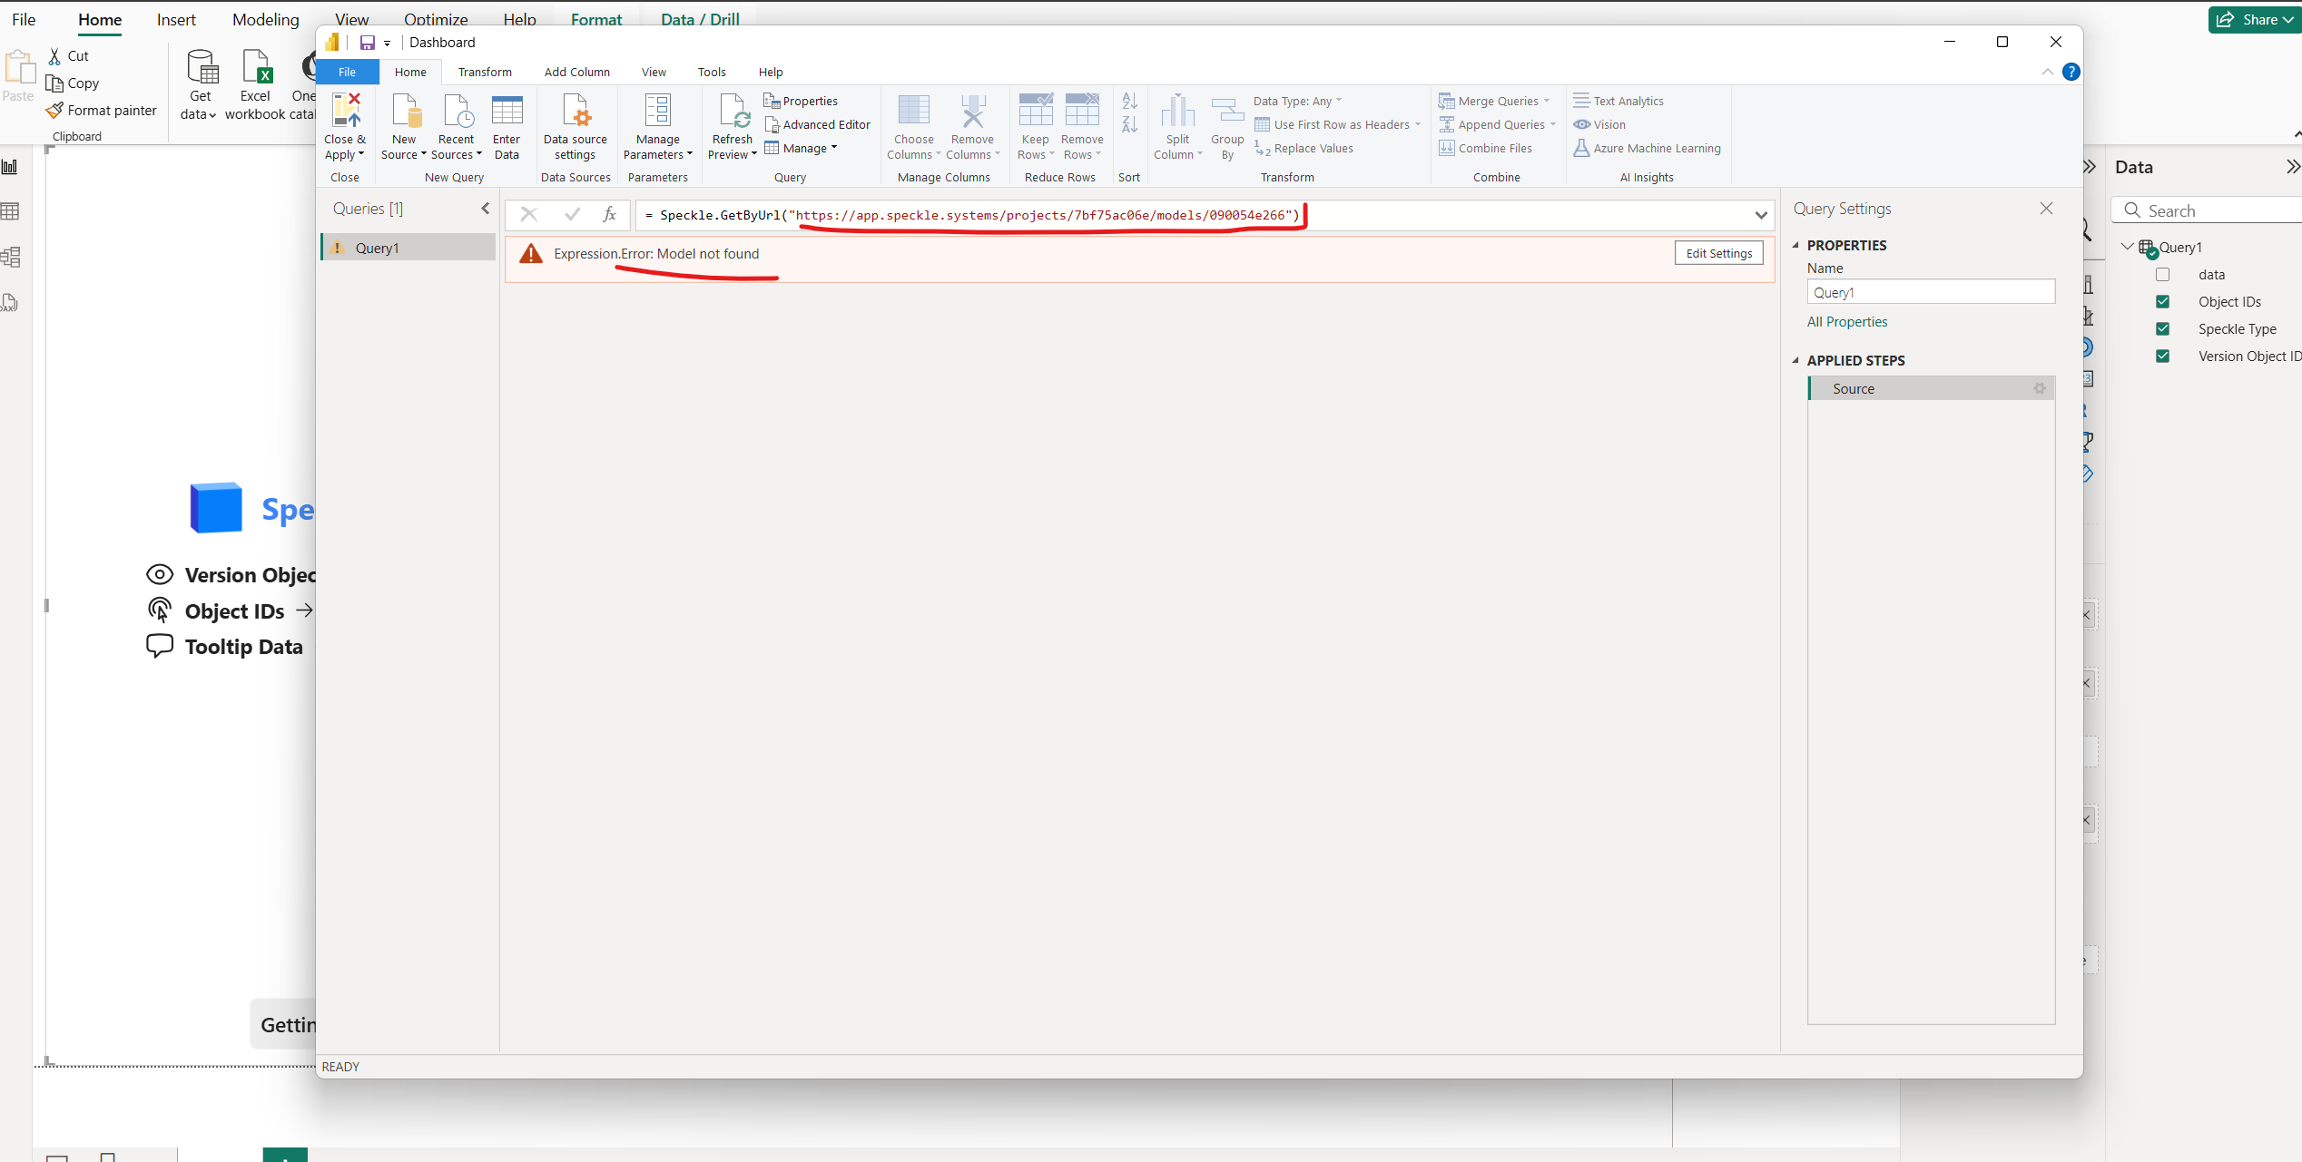Collapse the ribbon with the up chevron
2302x1162 pixels.
(2047, 72)
